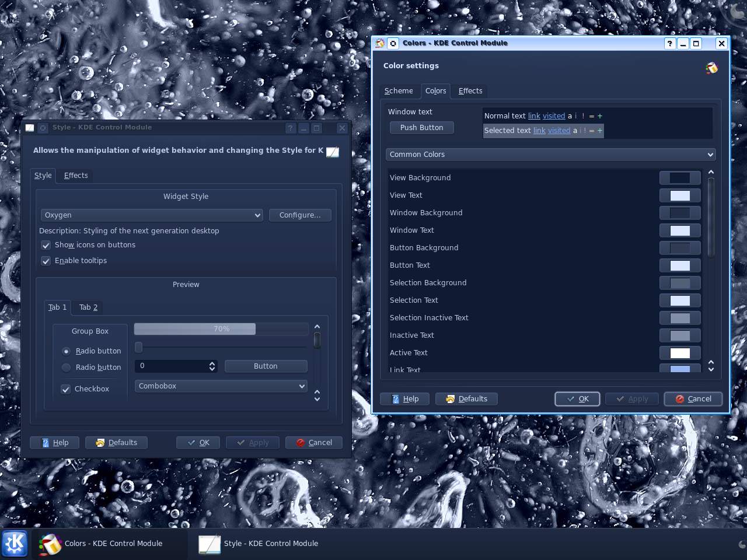Click the Inactive Text color swatch
This screenshot has width=747, height=560.
680,335
